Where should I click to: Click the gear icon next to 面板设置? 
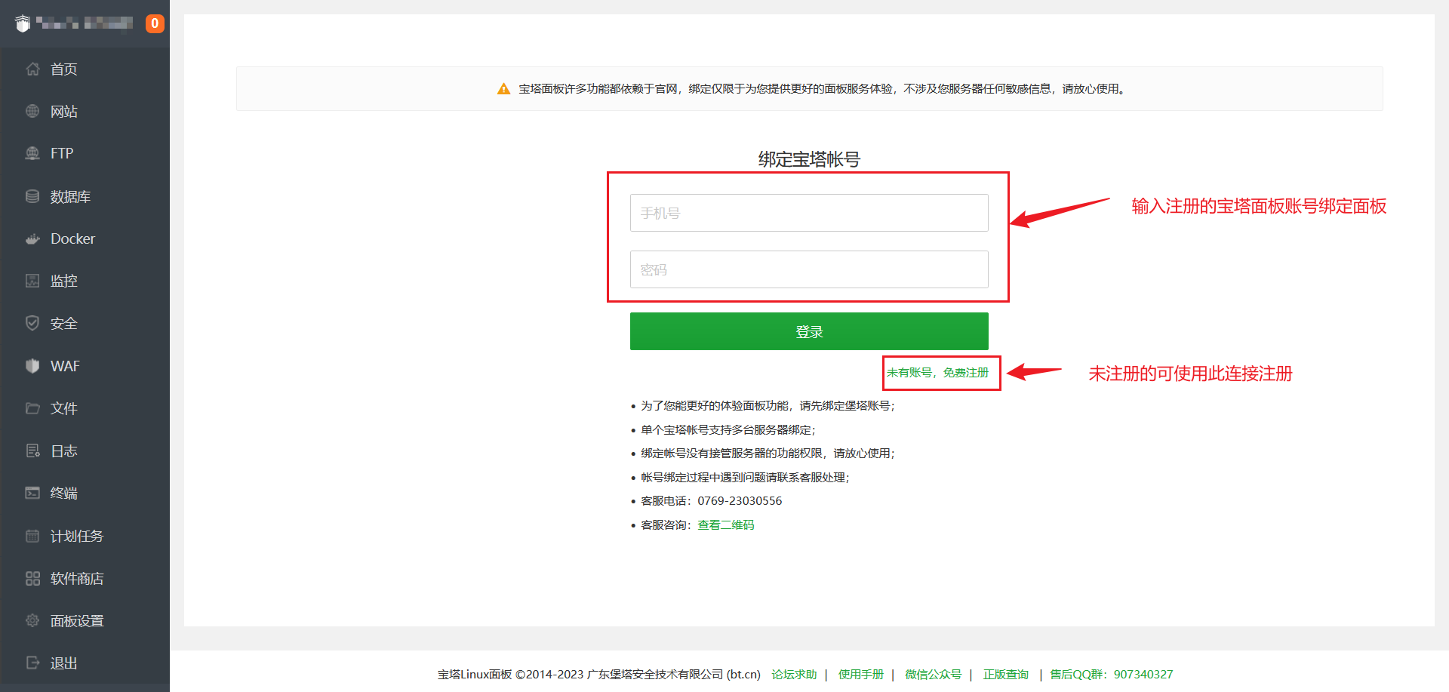[32, 620]
